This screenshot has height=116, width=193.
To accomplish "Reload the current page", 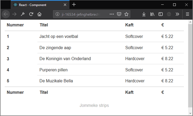I will point(31,14).
